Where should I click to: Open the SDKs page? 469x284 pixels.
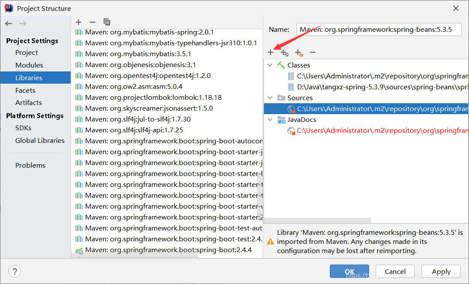coord(23,128)
